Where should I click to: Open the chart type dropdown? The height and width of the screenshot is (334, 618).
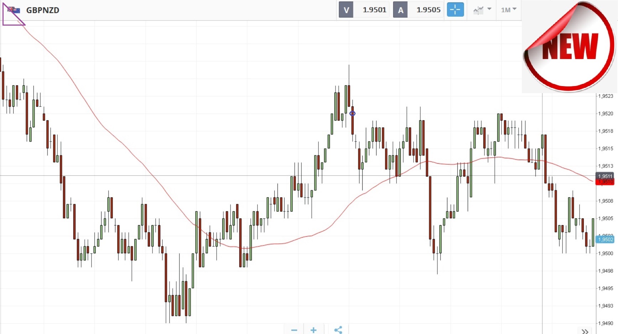[x=482, y=10]
